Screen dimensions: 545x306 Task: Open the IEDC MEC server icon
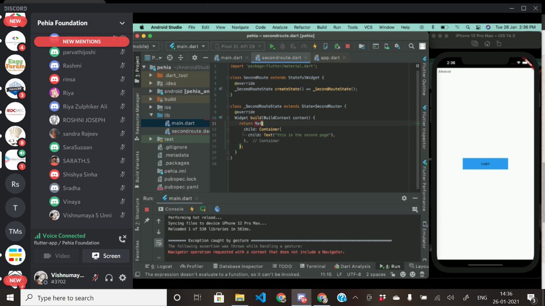coord(15,112)
